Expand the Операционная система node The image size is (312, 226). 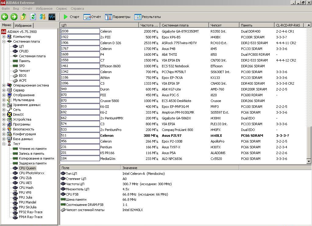4,85
